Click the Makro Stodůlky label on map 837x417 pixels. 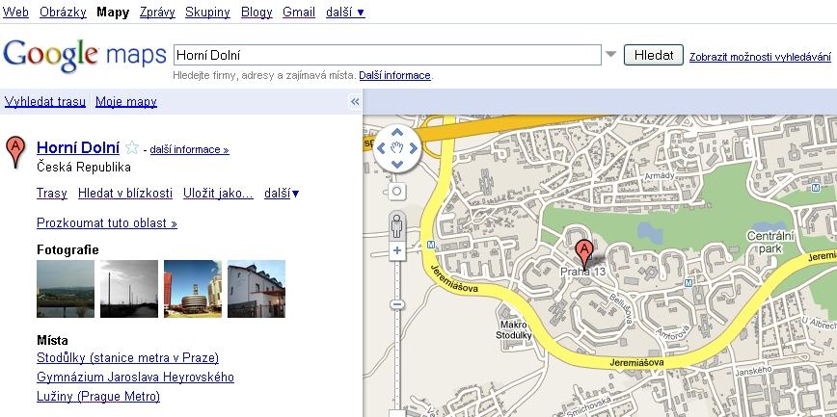(514, 330)
